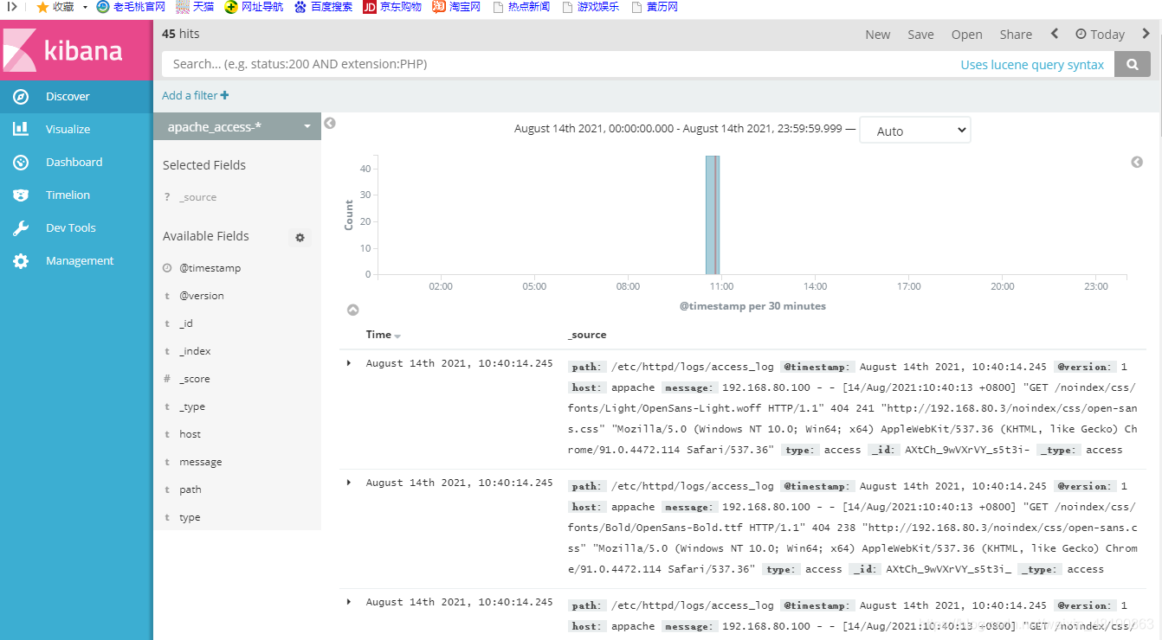
Task: Open the apache_access-* index pattern dropdown
Action: (x=237, y=127)
